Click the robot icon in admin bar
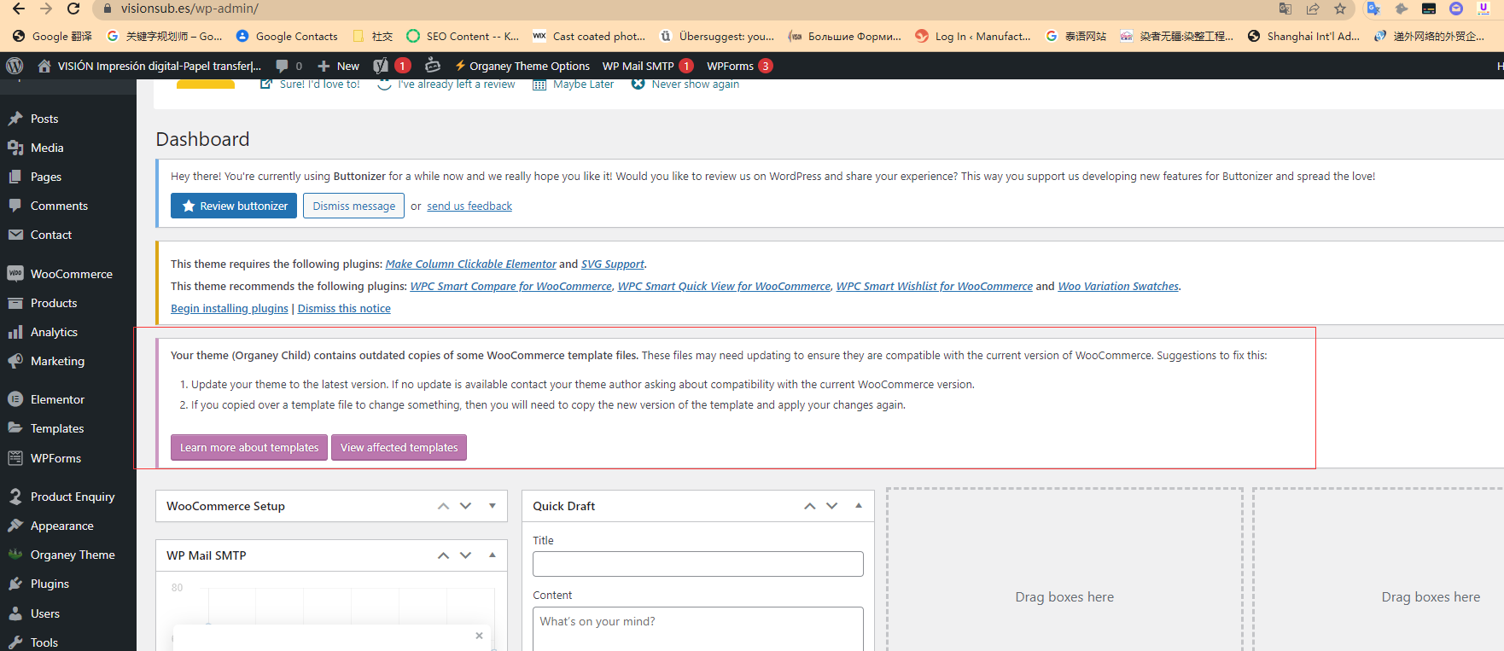Screen dimensions: 1504x651 tap(433, 65)
